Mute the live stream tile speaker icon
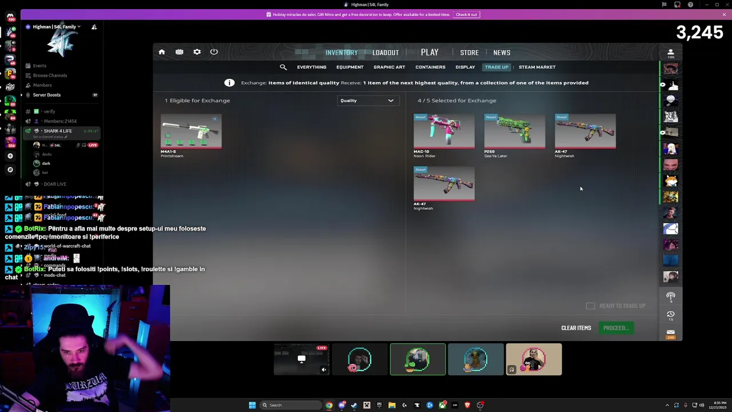The width and height of the screenshot is (732, 412). [324, 370]
